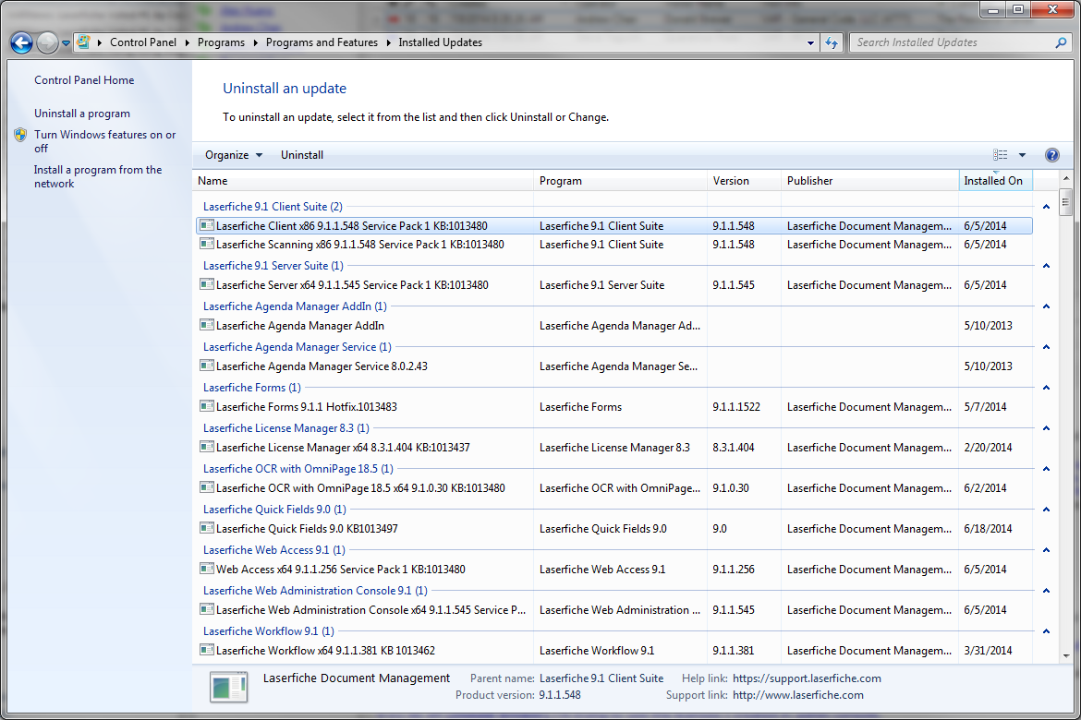Click the icon for Laserfiche Agenda Manager AddIn
This screenshot has height=720, width=1081.
(206, 325)
